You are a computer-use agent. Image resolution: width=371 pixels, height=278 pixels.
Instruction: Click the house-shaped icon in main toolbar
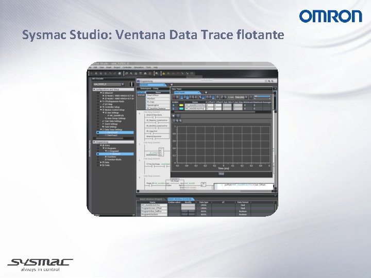point(145,73)
